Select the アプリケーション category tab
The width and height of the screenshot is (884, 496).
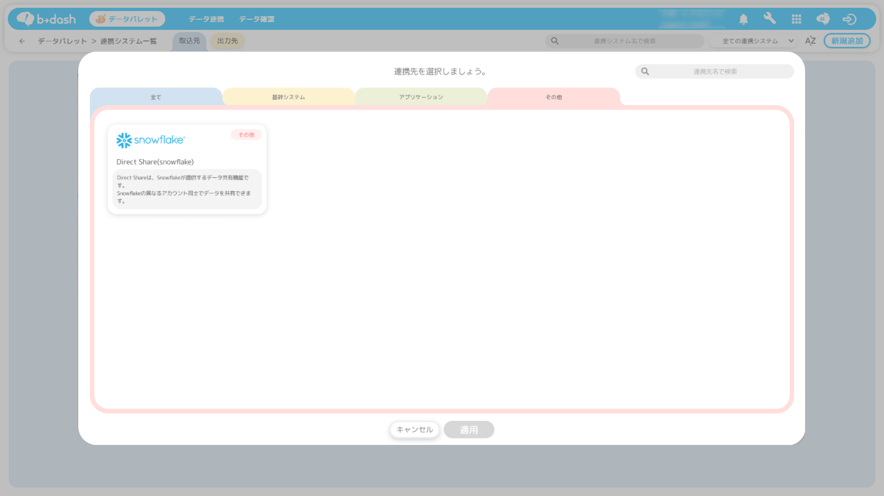pos(421,97)
